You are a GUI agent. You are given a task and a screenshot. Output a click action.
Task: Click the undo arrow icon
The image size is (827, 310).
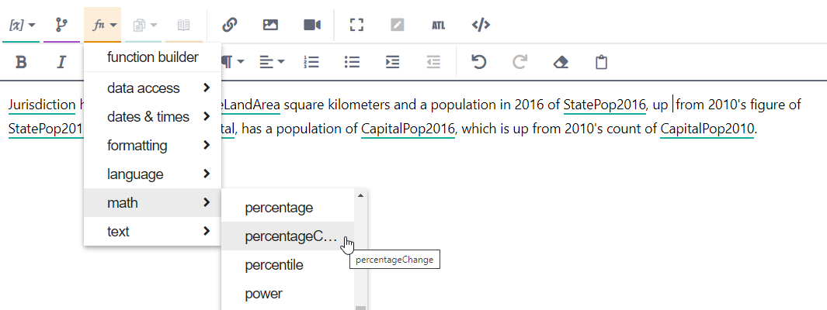(x=479, y=62)
